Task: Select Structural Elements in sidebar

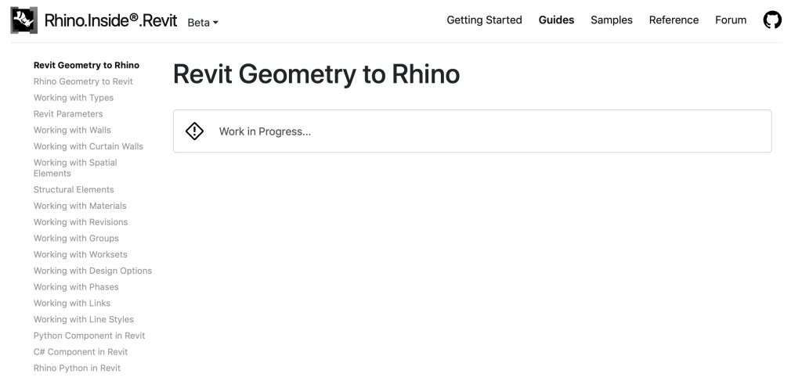Action: tap(74, 190)
